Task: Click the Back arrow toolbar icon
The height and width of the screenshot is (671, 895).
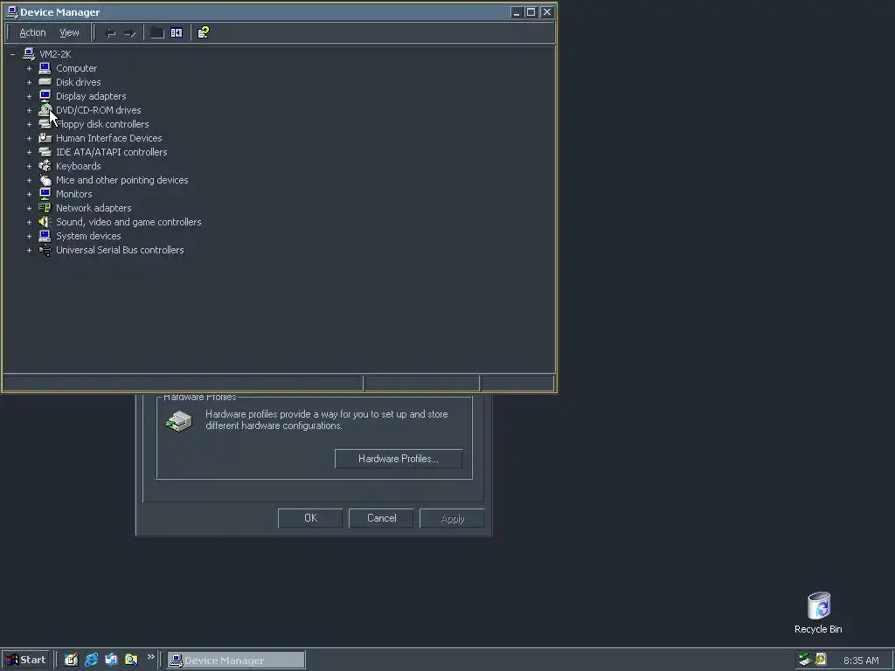Action: (111, 33)
